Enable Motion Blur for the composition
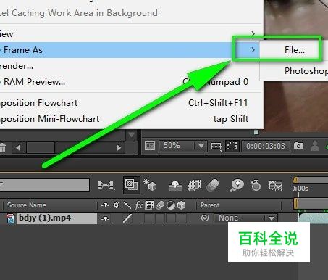 tap(213, 185)
